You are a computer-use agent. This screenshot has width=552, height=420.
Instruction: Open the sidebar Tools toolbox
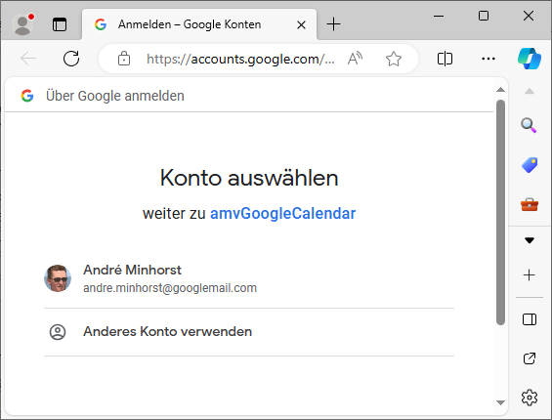pos(530,204)
